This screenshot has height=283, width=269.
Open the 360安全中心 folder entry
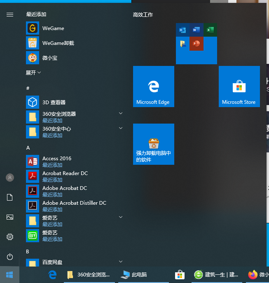click(75, 132)
